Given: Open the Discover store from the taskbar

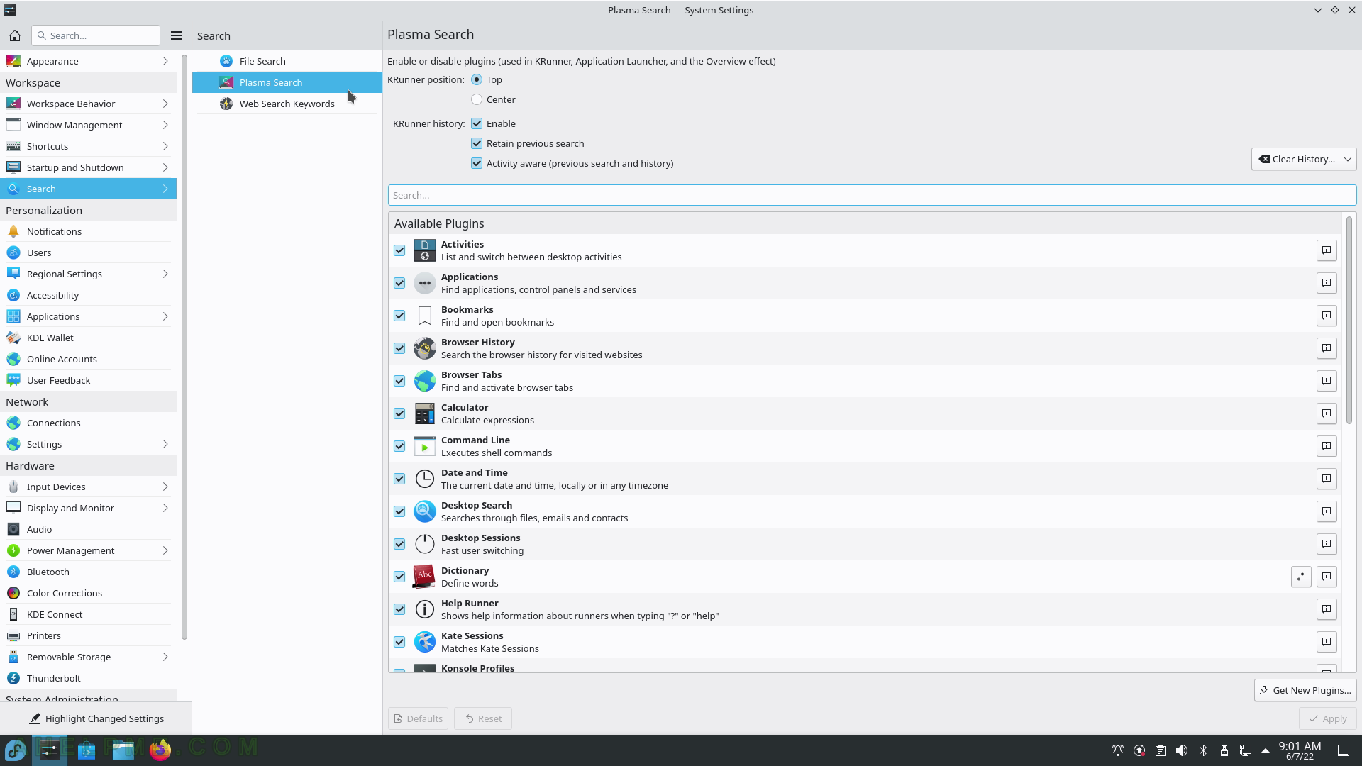Looking at the screenshot, I should 87,750.
